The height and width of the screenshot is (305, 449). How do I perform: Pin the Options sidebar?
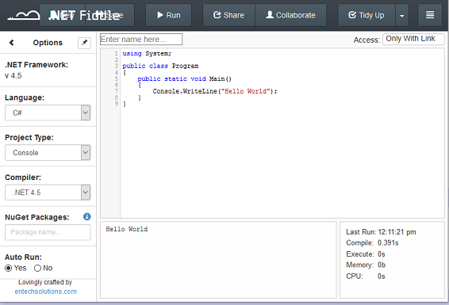84,43
